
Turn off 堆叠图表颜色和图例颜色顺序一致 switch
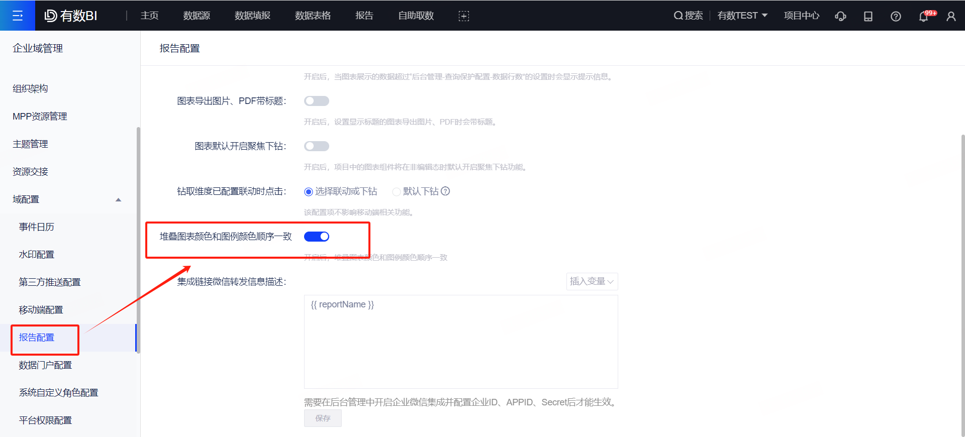[317, 237]
